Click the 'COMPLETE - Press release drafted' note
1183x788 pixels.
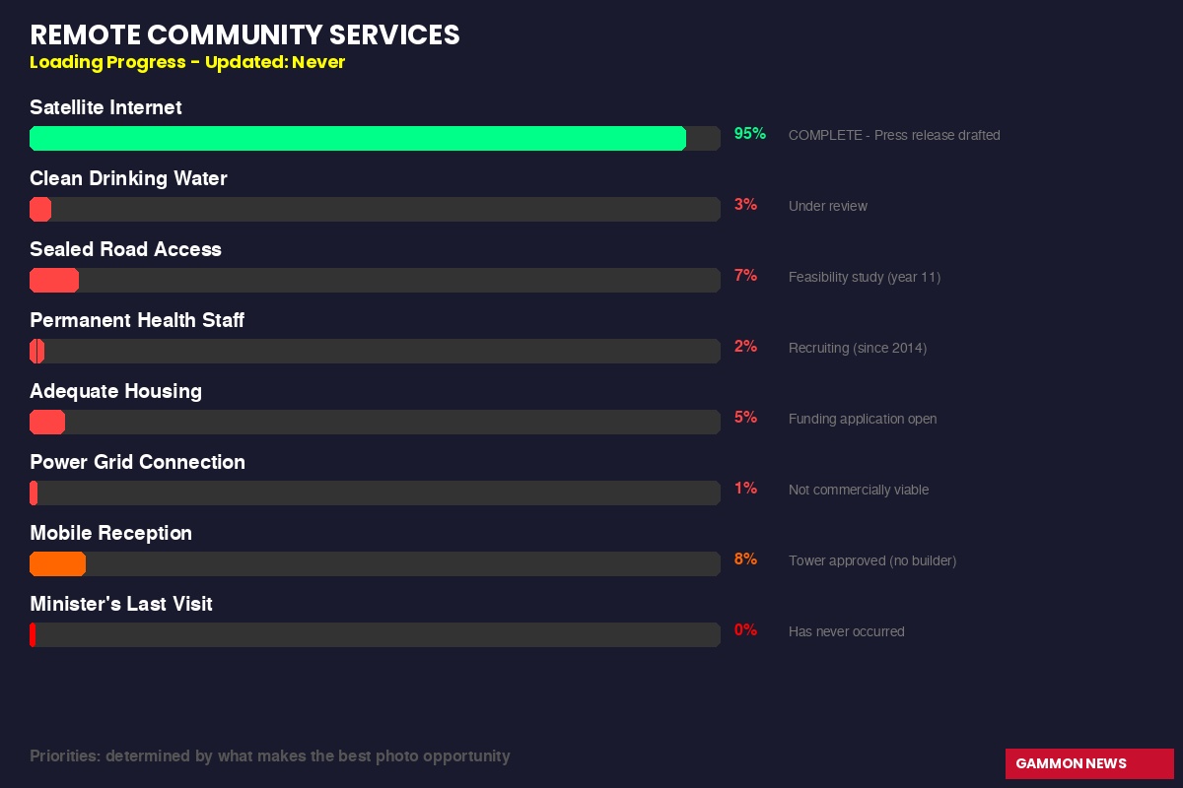pos(893,135)
